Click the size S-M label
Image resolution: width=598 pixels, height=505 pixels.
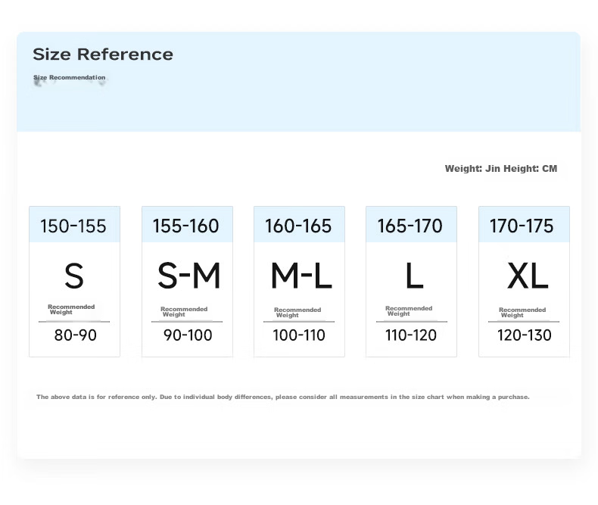click(188, 276)
